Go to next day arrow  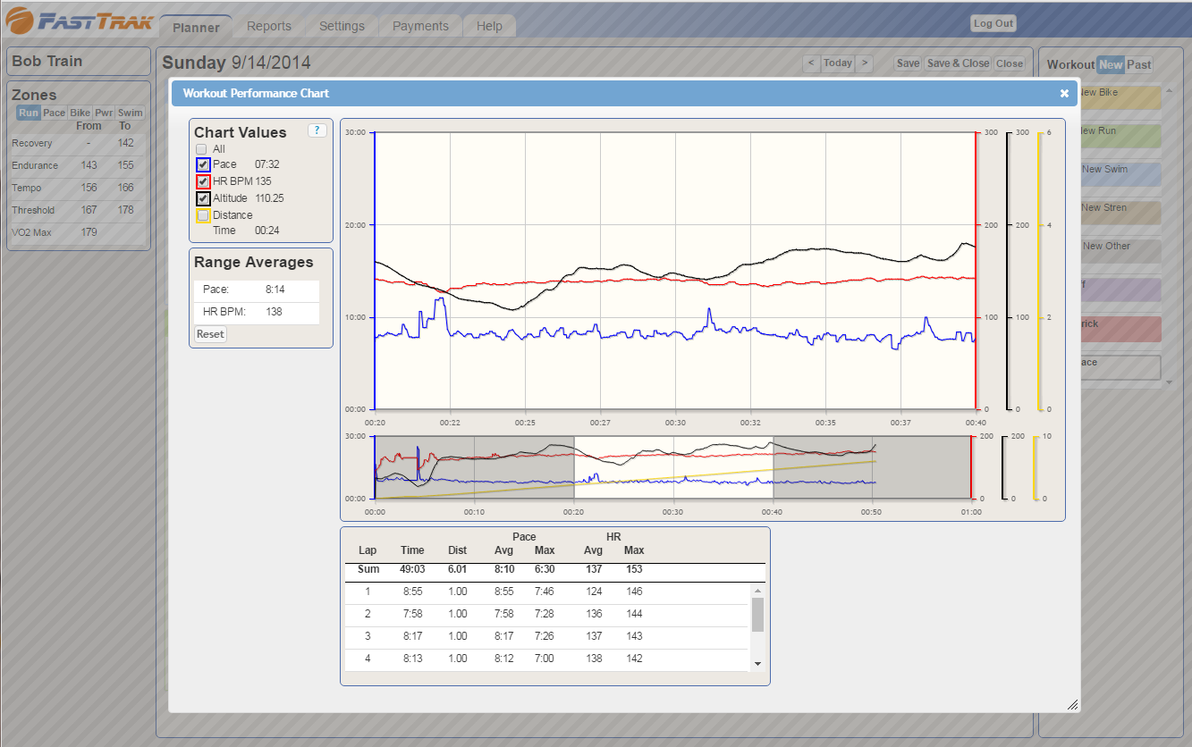click(x=864, y=63)
